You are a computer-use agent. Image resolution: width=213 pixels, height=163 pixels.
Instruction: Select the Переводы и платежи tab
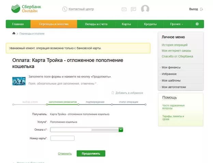[54, 24]
